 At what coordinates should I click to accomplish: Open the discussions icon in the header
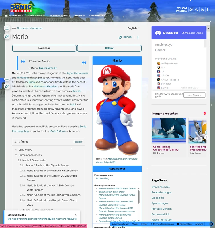tap(191, 9)
